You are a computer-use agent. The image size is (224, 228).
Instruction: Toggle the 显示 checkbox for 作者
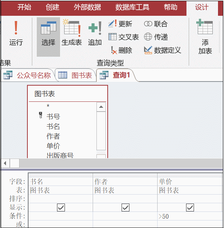click(125, 207)
